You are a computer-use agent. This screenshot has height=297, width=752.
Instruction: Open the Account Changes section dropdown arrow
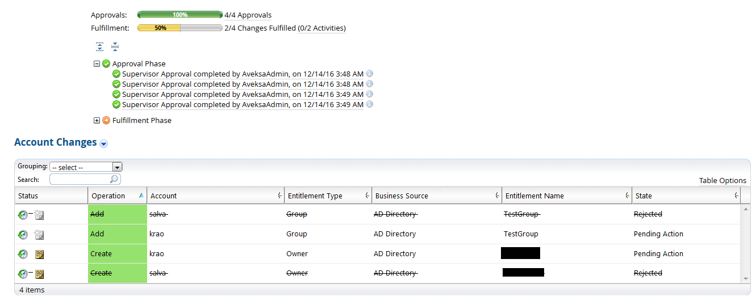(x=103, y=144)
